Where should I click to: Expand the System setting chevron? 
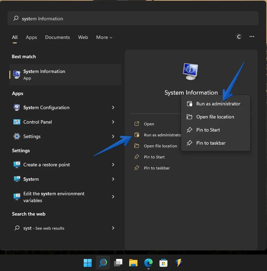(x=113, y=179)
